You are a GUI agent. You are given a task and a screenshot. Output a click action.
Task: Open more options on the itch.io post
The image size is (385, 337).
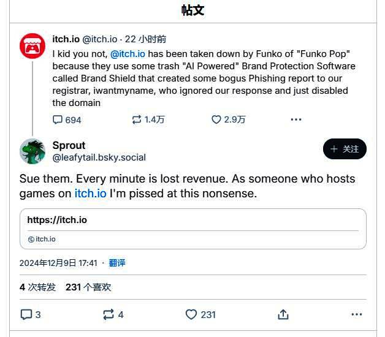(296, 119)
